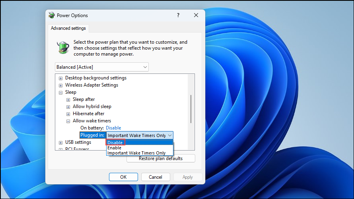
Task: Select Allow hybrid sleep item
Action: point(92,106)
